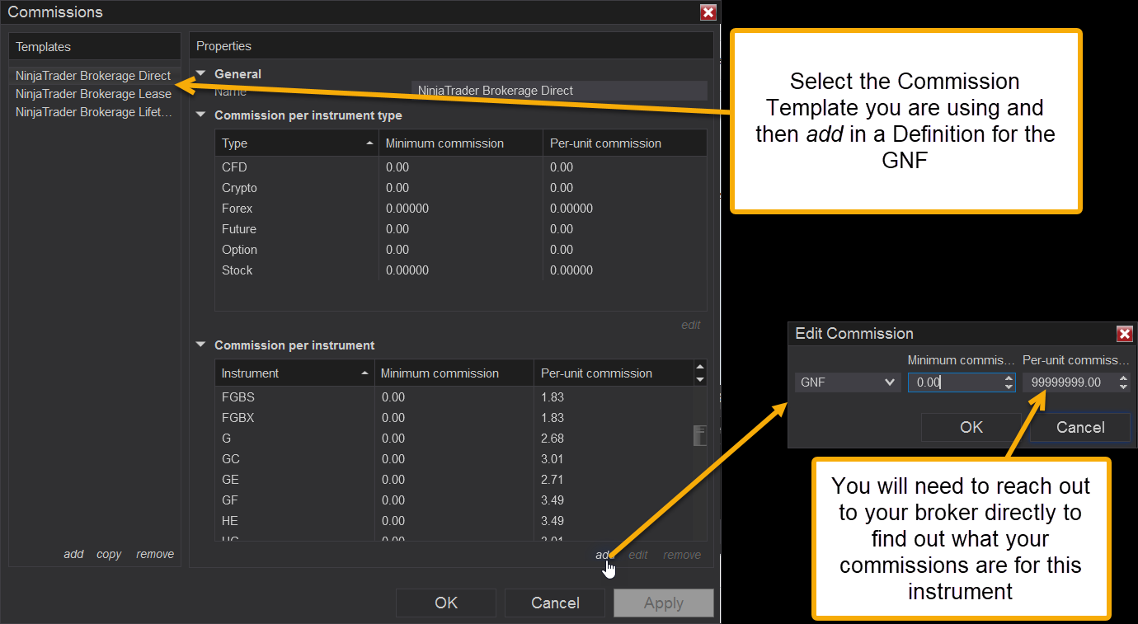Click GC per-unit commission 3.01
This screenshot has height=624, width=1138.
[x=553, y=459]
